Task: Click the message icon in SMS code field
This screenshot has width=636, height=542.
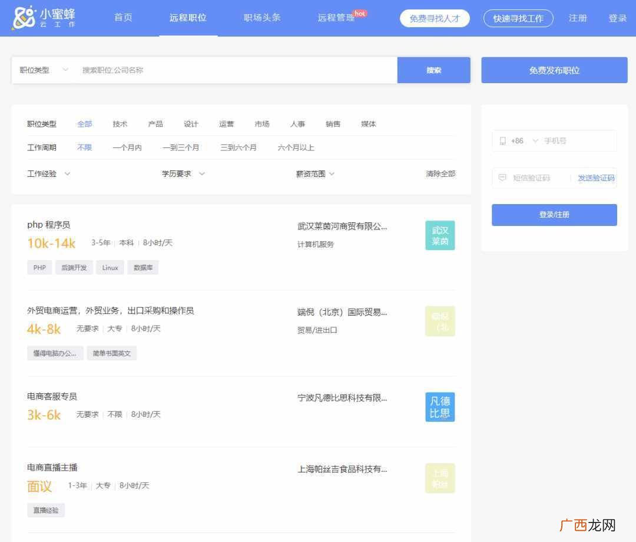Action: click(x=502, y=178)
